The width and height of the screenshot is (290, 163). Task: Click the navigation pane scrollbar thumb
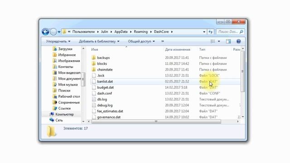coord(83,79)
